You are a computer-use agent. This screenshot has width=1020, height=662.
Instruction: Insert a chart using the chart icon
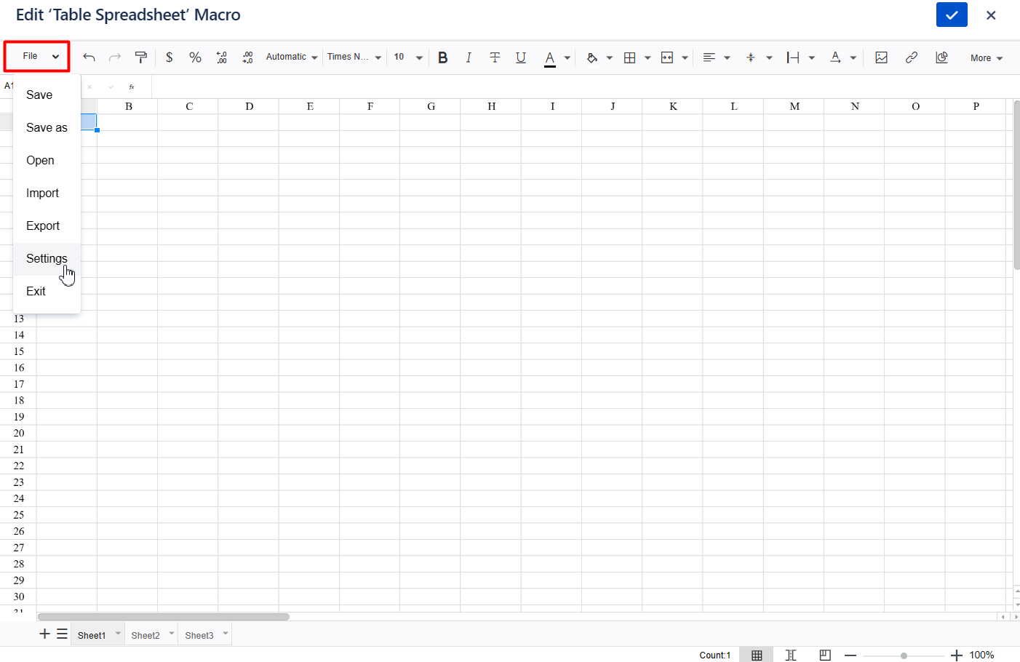pyautogui.click(x=941, y=57)
